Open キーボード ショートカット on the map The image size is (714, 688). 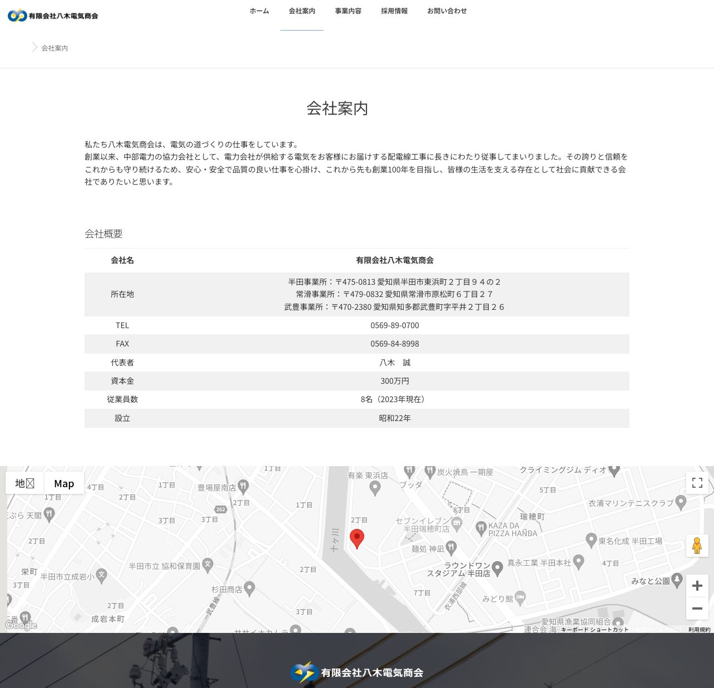(594, 630)
